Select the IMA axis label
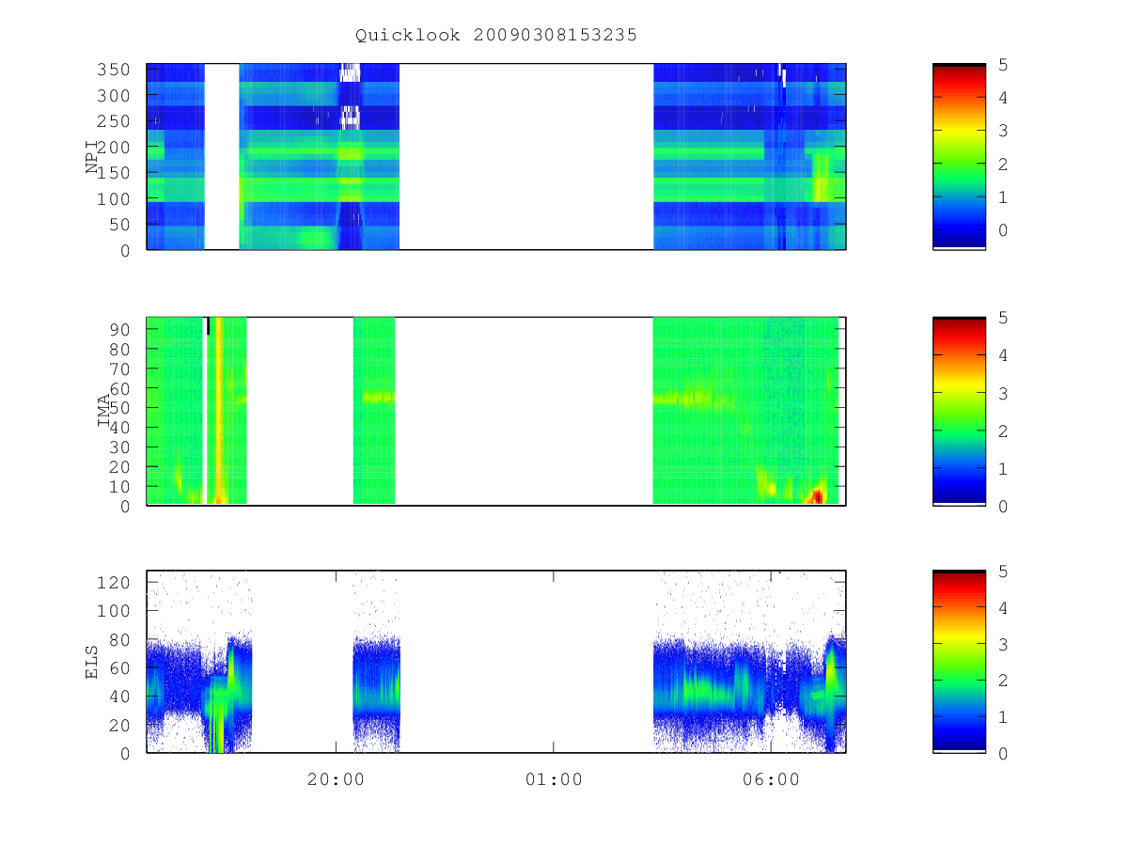The image size is (1128, 846). tap(103, 412)
